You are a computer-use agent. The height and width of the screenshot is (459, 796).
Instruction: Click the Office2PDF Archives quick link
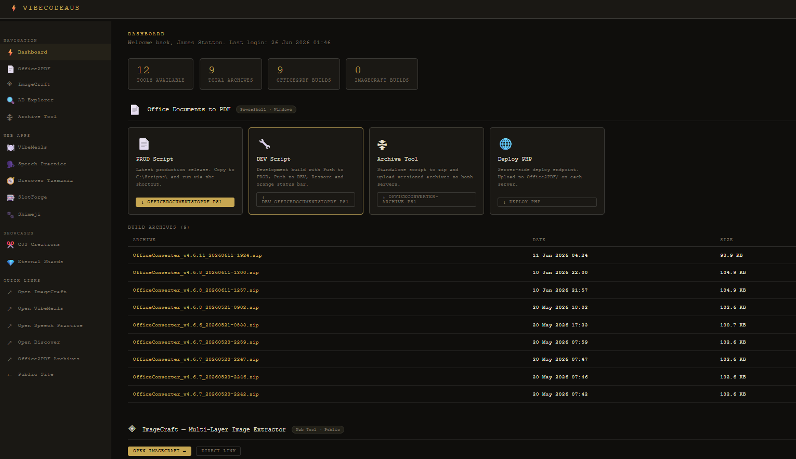point(55,359)
